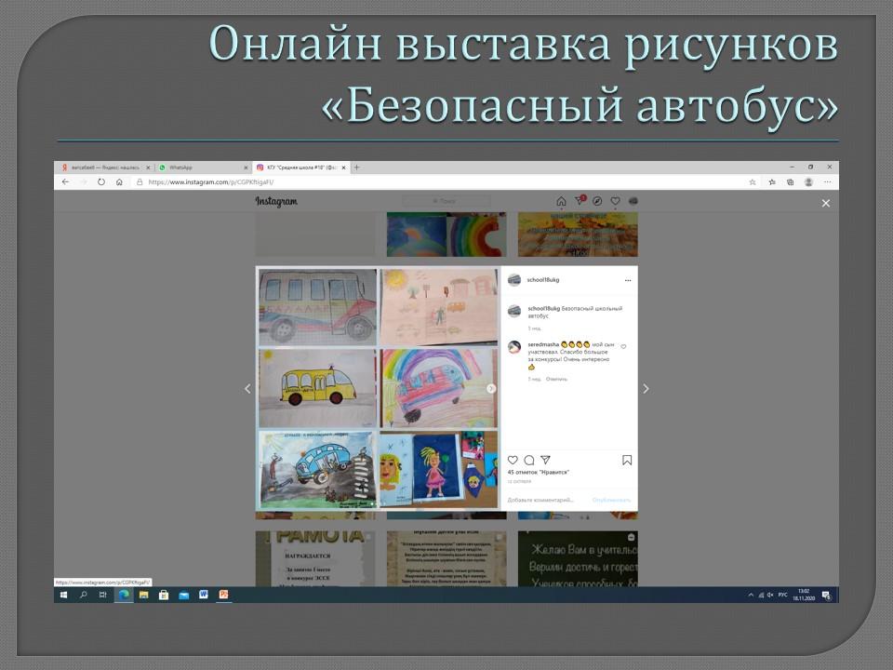Screen dimensions: 893x670
Task: Click the add comment input field
Action: [x=540, y=501]
